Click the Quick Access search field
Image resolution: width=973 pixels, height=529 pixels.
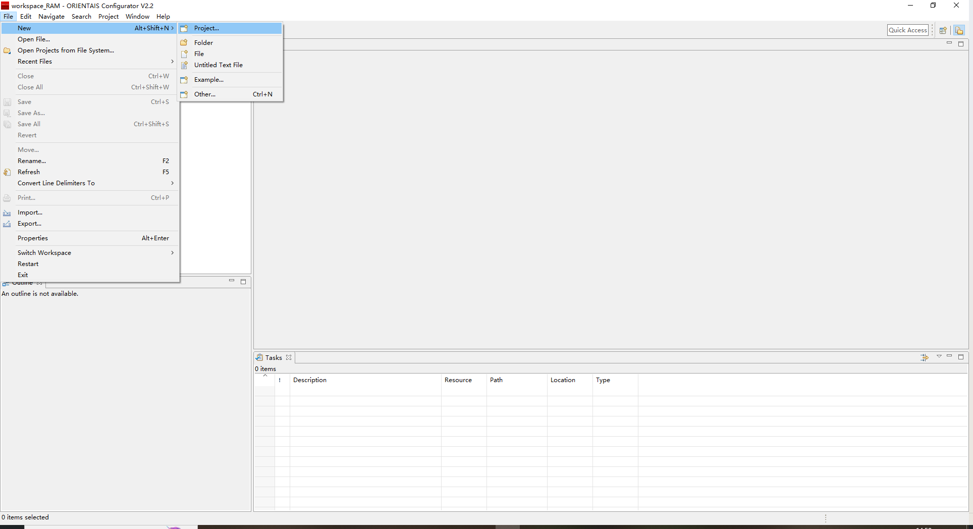pos(907,30)
